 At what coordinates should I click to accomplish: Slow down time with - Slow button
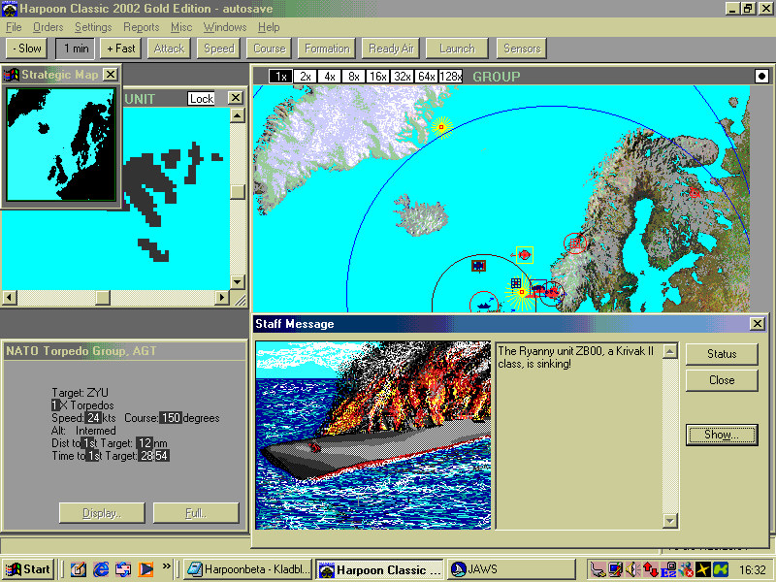click(x=27, y=48)
